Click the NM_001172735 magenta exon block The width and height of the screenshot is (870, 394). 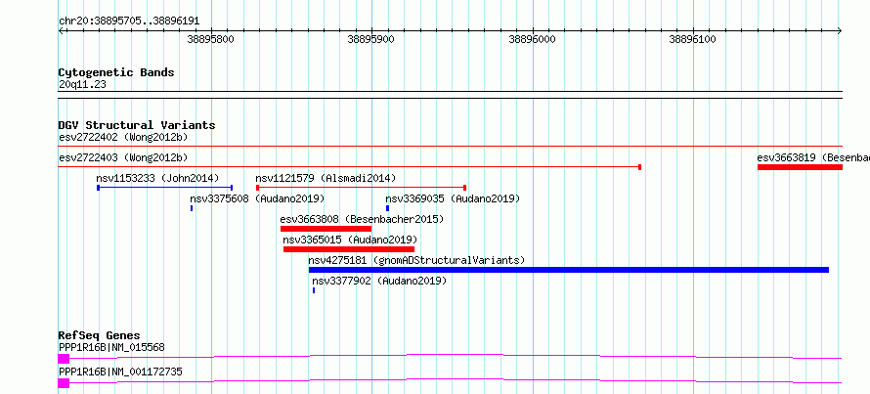(64, 382)
